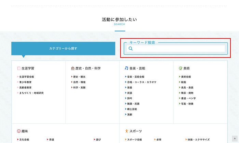Click the 生涯学習 book icon
Viewport: 239px width, 143px height.
pyautogui.click(x=19, y=68)
